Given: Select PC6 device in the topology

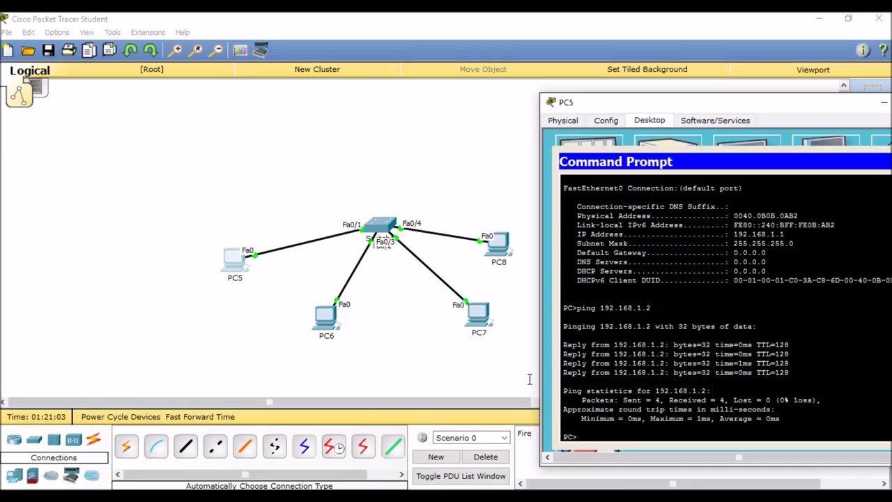Looking at the screenshot, I should tap(325, 318).
